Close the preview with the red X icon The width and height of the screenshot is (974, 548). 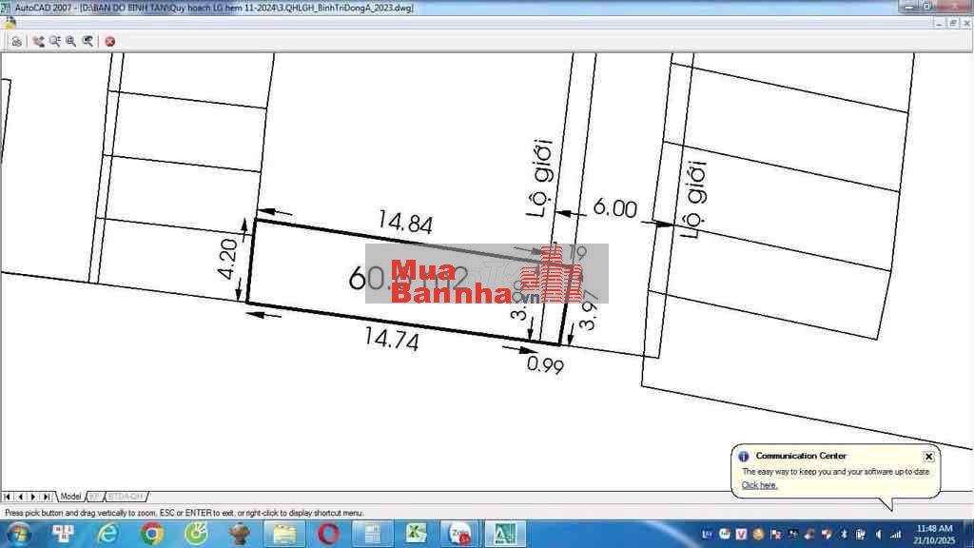point(110,41)
